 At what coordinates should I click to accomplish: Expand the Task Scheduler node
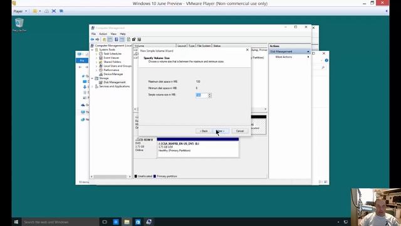point(96,54)
